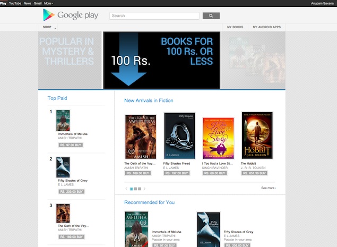This screenshot has width=337, height=247.
Task: Click Fifty Shades of Grey cover in Top Paid
Action: pos(63,167)
